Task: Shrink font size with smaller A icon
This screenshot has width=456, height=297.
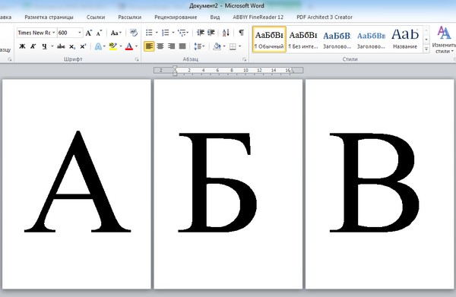Action: pos(99,33)
